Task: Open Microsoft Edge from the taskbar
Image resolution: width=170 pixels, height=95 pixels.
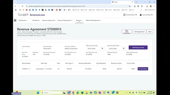Action: coord(78,93)
